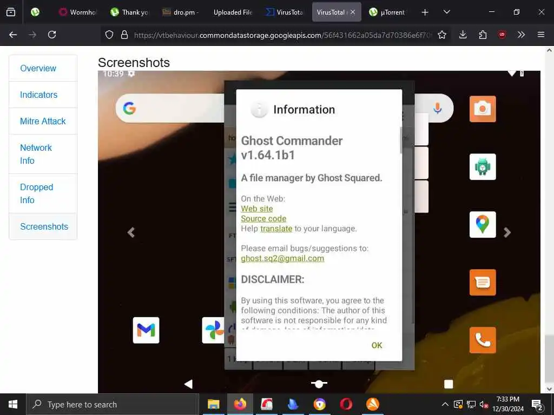The image size is (554, 415).
Task: Go back using browser back arrow
Action: [13, 35]
